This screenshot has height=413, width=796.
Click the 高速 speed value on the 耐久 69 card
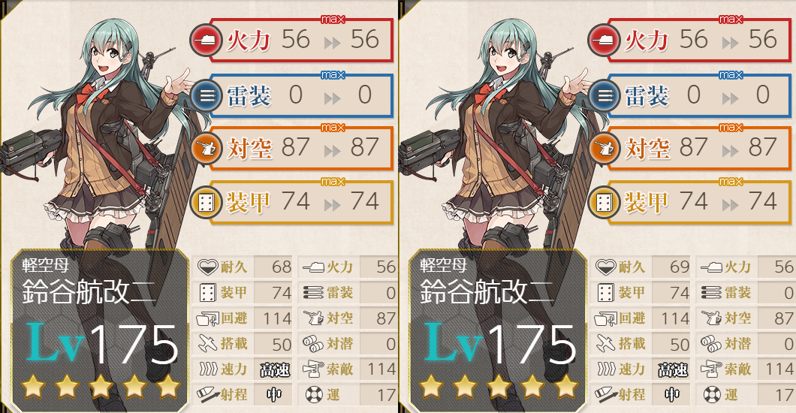tap(673, 370)
